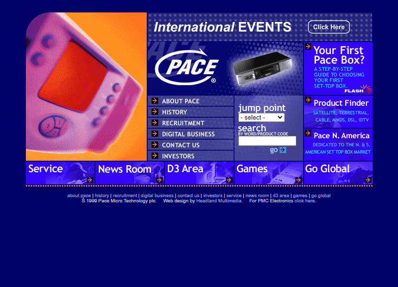Viewport: 398px width, 287px height.
Task: Click the Click Here events button
Action: point(328,27)
